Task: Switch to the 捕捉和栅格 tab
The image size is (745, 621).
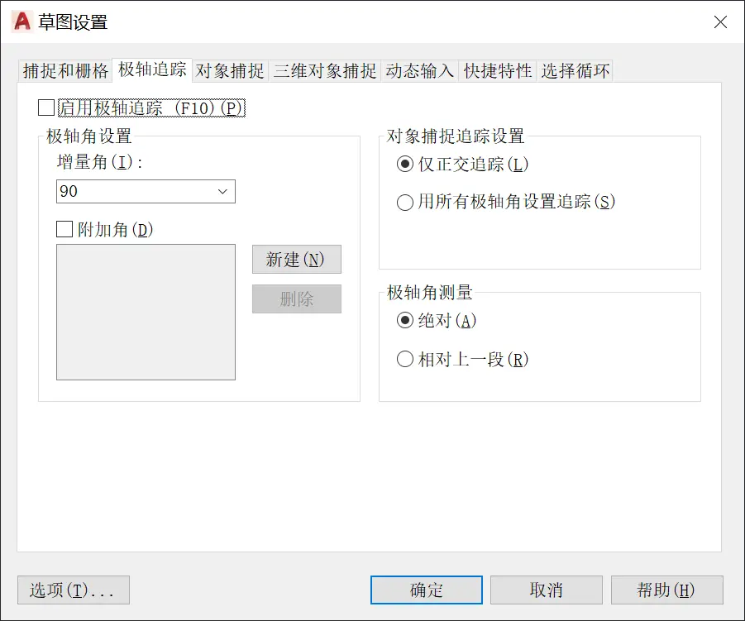Action: [65, 71]
